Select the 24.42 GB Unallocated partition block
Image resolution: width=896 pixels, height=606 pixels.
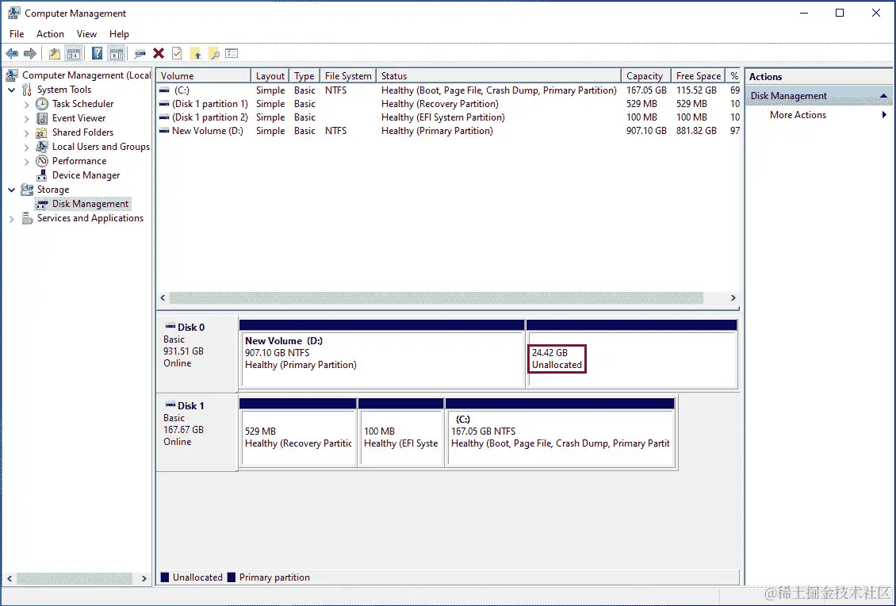[632, 355]
